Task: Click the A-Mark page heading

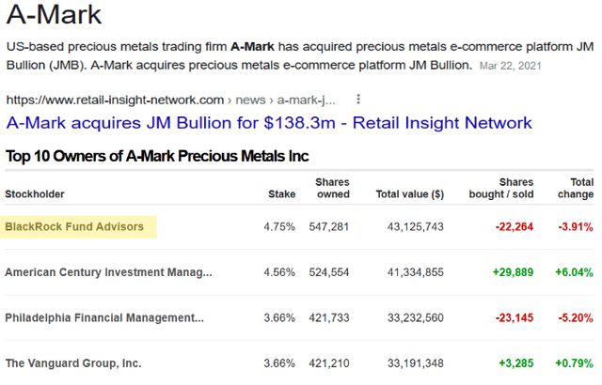Action: click(x=55, y=15)
